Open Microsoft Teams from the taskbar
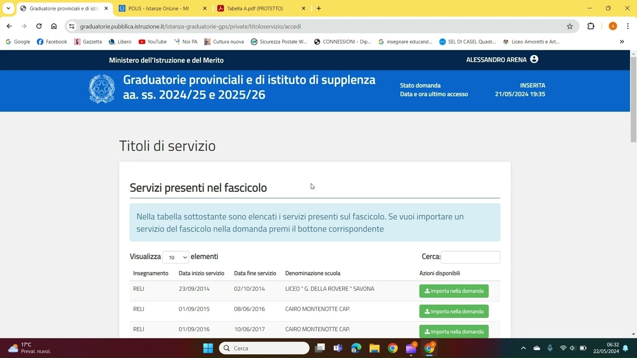The image size is (637, 358). [x=338, y=348]
